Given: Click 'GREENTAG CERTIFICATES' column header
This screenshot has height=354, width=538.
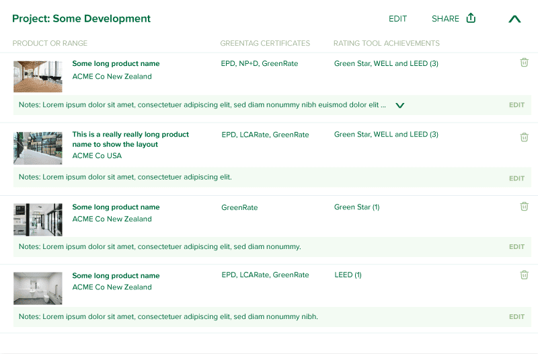Looking at the screenshot, I should pyautogui.click(x=265, y=43).
